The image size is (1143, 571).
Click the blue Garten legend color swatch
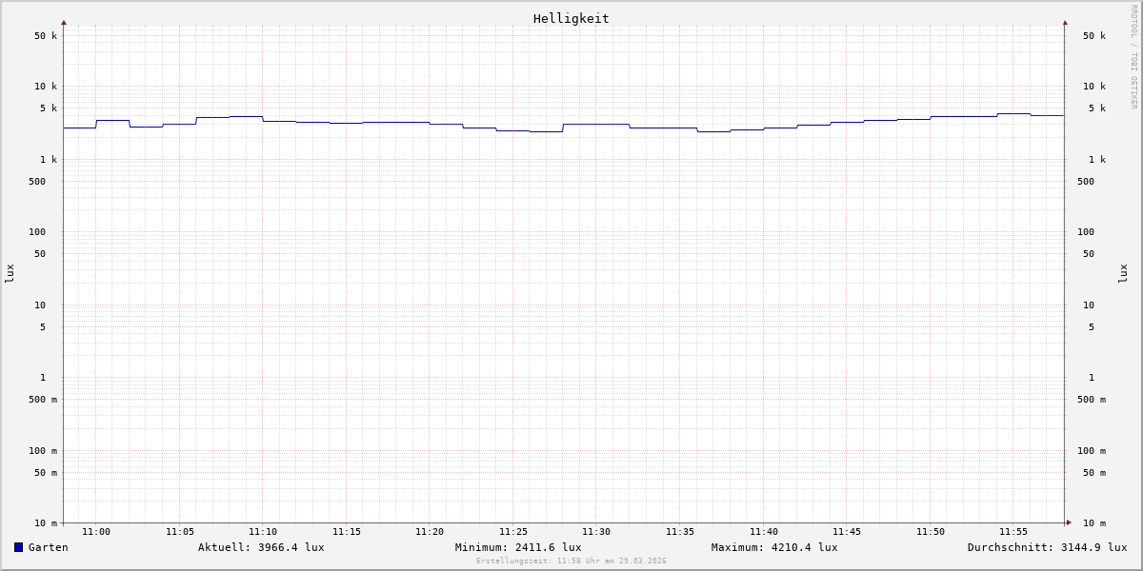18,547
